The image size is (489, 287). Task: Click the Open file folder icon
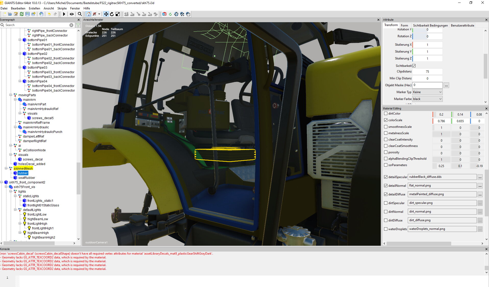pos(10,14)
